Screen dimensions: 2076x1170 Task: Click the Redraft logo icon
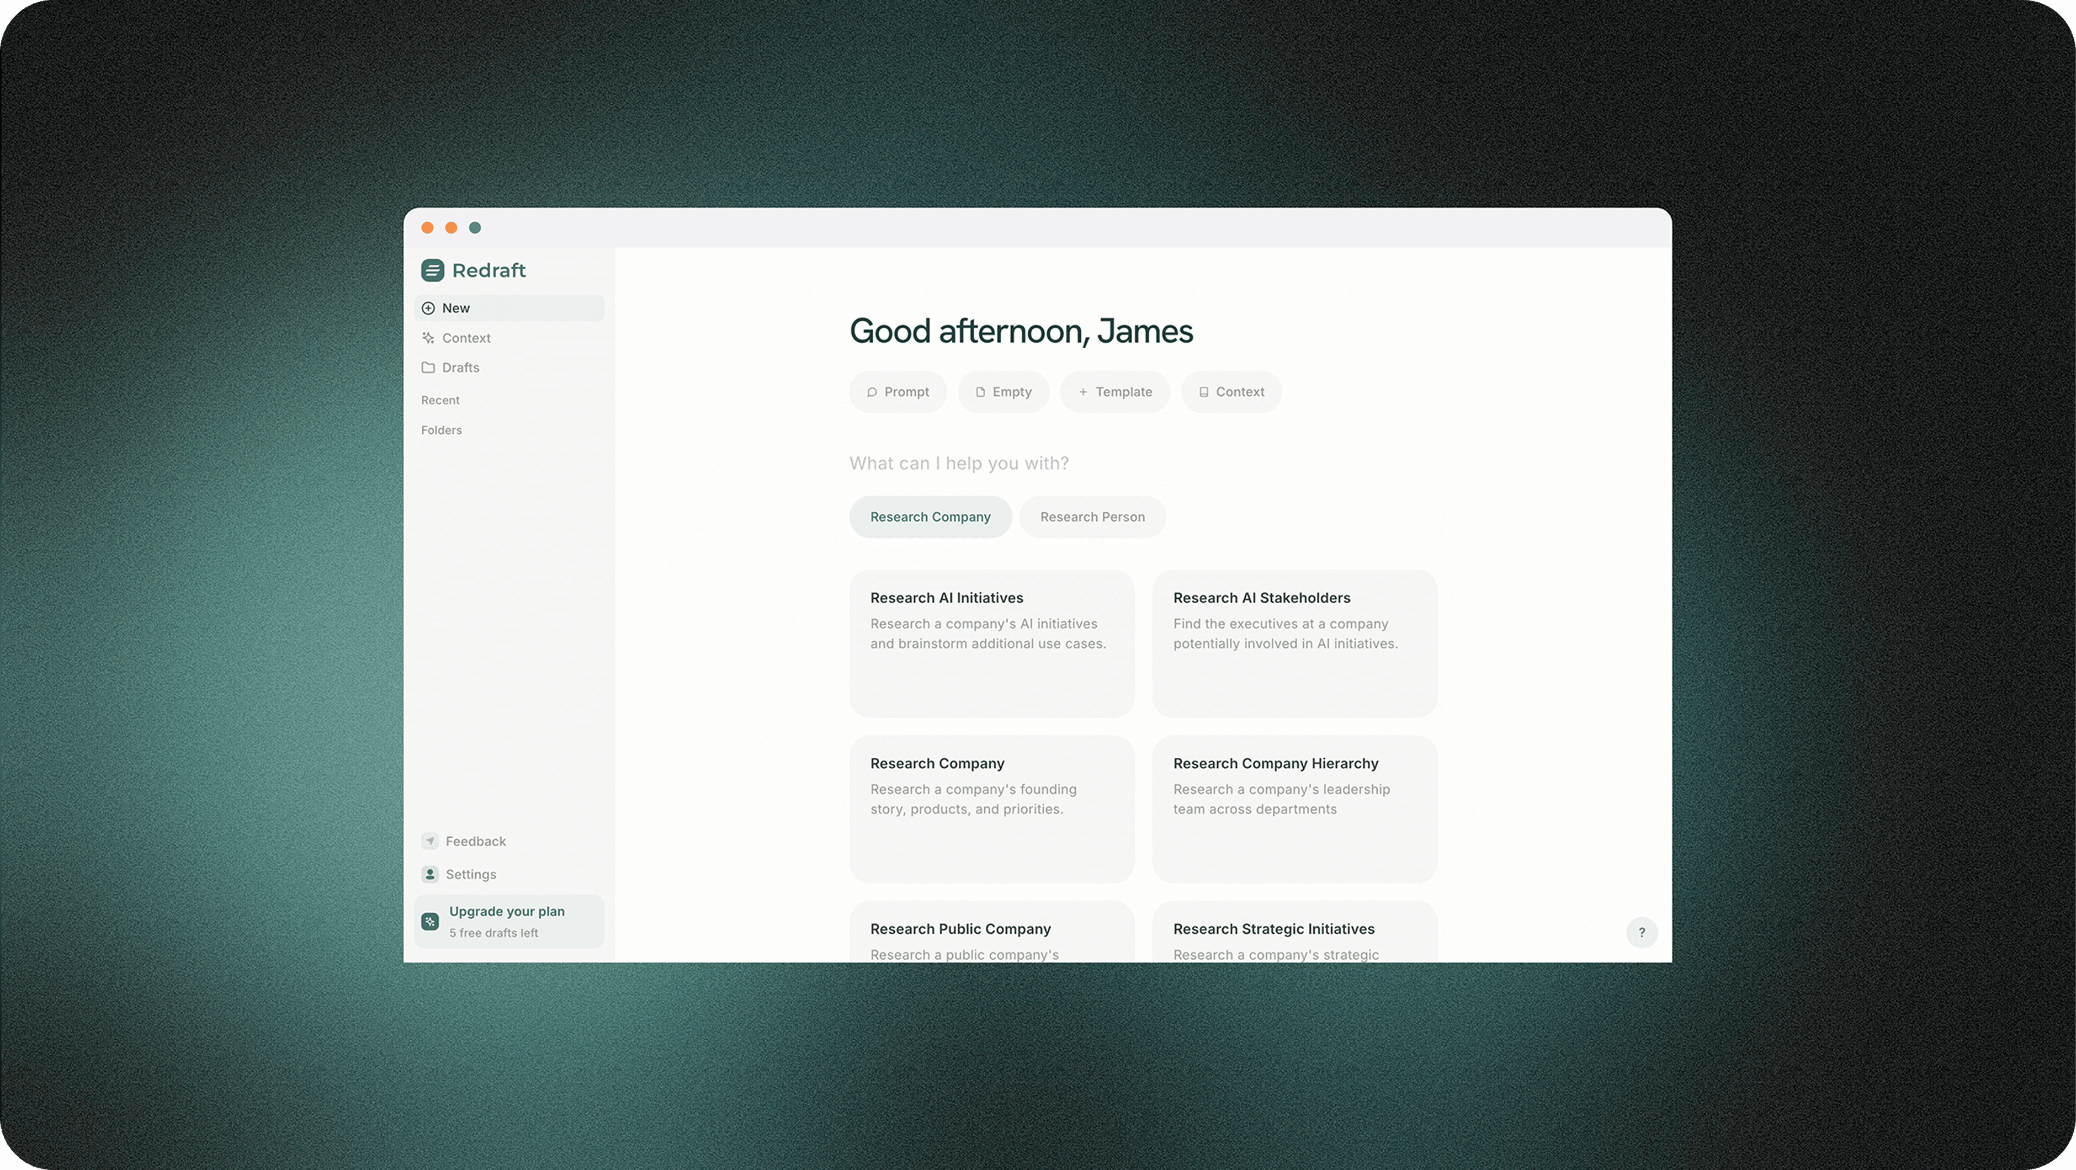click(x=432, y=271)
